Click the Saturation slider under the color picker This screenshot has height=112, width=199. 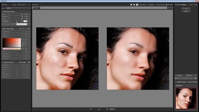(16, 54)
